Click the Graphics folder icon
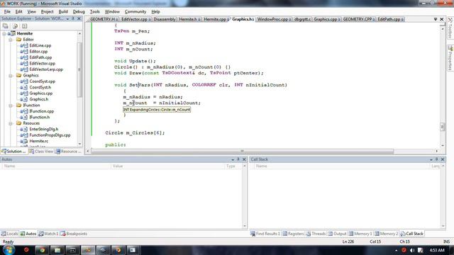This screenshot has height=255, width=454. coord(19,75)
